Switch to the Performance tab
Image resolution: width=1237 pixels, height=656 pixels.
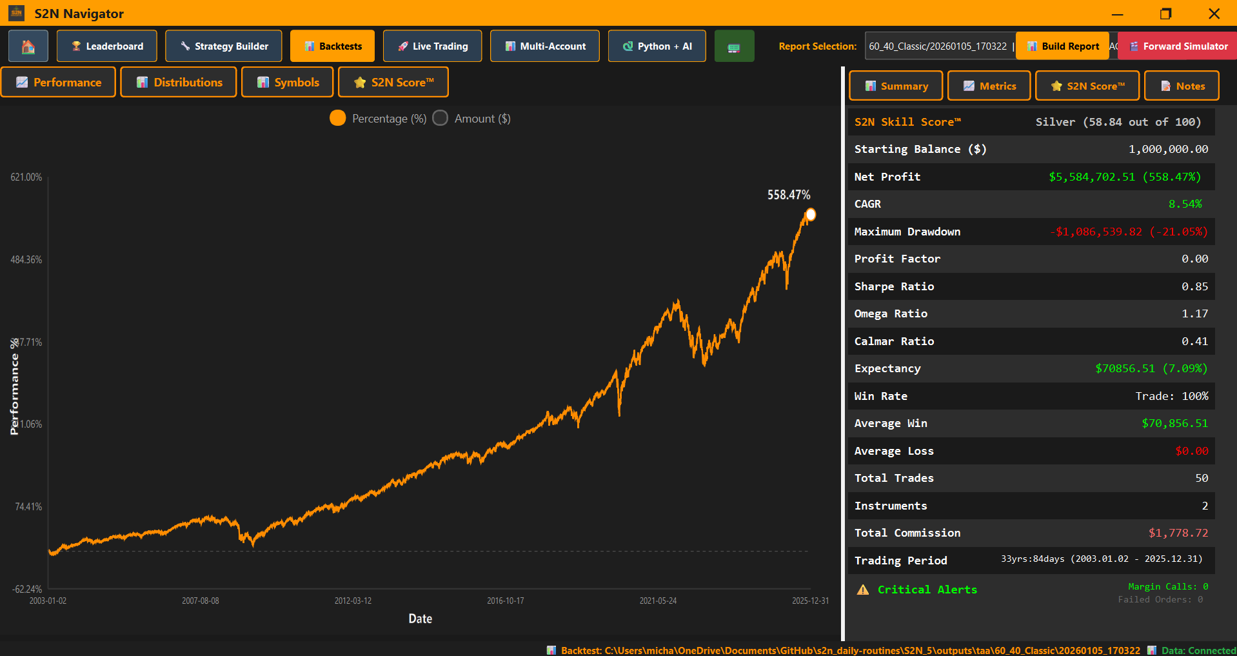[58, 83]
